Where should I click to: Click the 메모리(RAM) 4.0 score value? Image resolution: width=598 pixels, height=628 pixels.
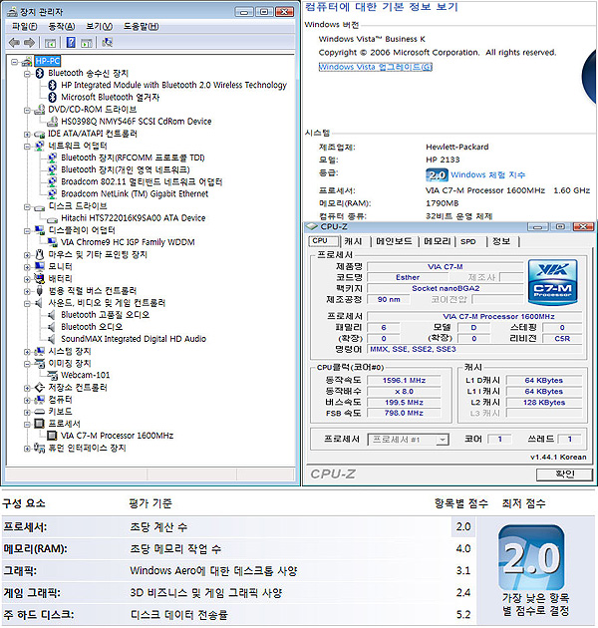(463, 548)
